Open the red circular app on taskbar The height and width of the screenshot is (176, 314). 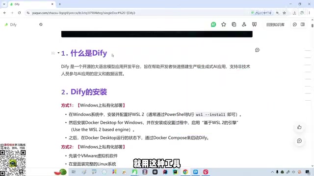(x=206, y=172)
